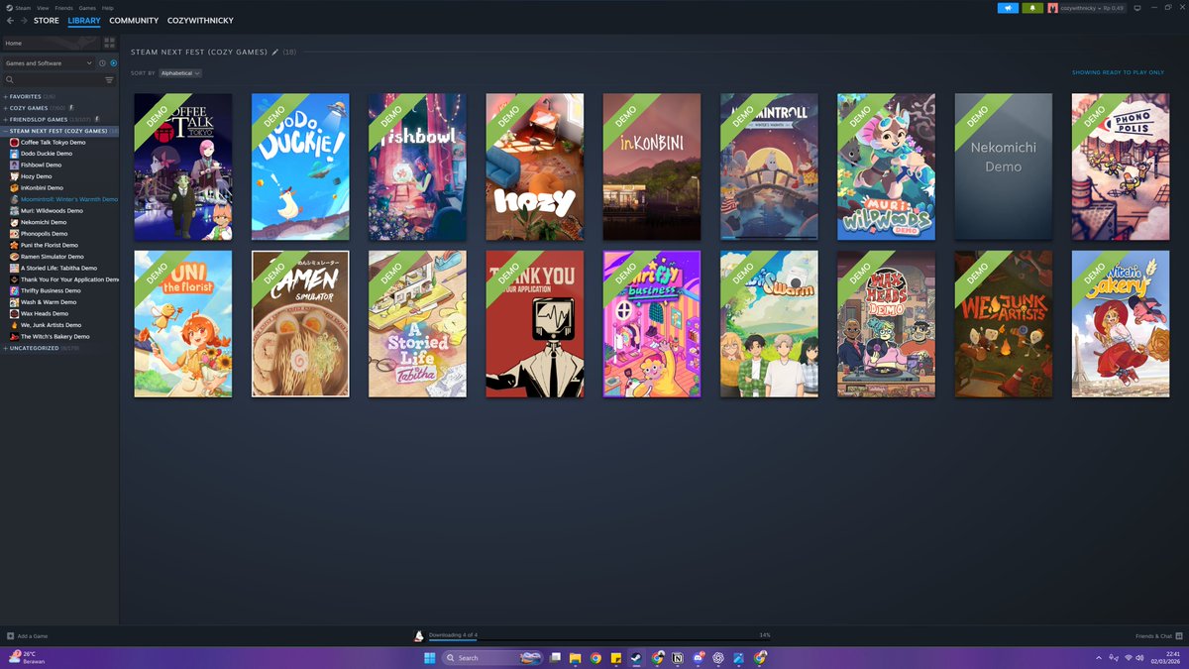Viewport: 1189px width, 669px height.
Task: Click the Add a Game plus icon
Action: [10, 635]
